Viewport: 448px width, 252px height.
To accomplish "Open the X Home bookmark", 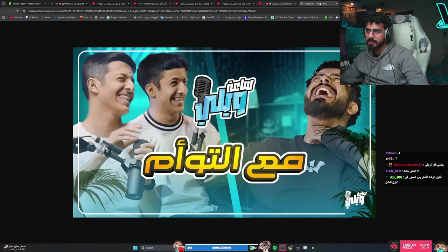I will (45, 17).
